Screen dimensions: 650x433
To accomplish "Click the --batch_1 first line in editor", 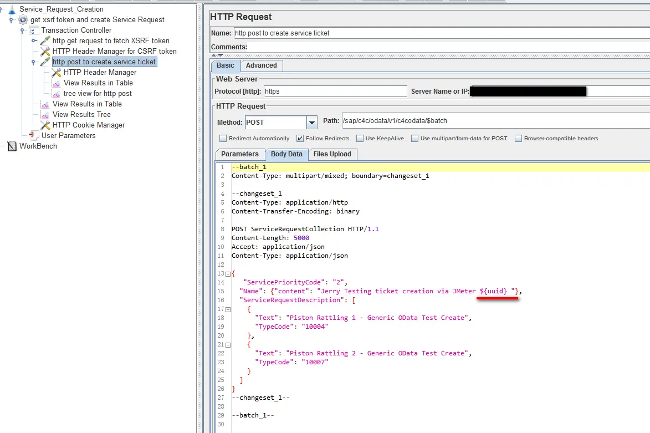I will click(249, 167).
